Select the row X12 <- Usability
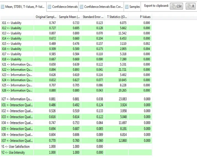 pyautogui.click(x=76, y=28)
